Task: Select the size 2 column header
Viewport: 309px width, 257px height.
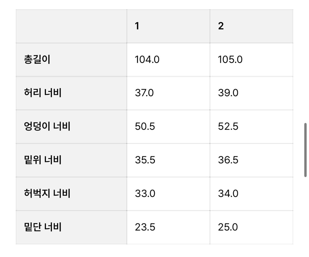Action: pos(221,26)
